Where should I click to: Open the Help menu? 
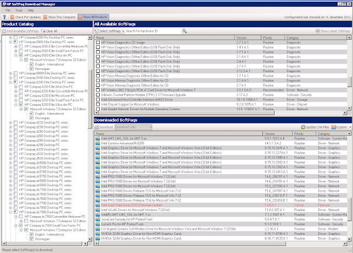[31, 10]
